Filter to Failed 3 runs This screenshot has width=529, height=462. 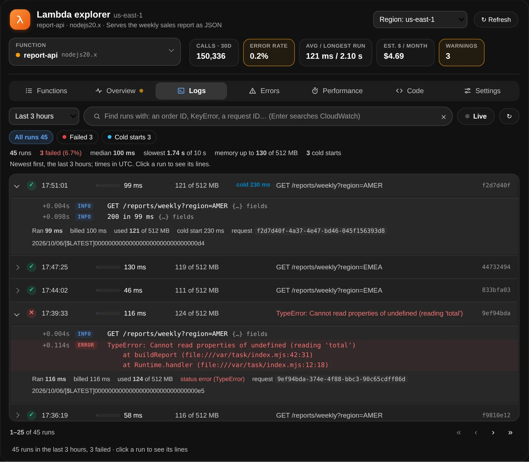(x=77, y=137)
